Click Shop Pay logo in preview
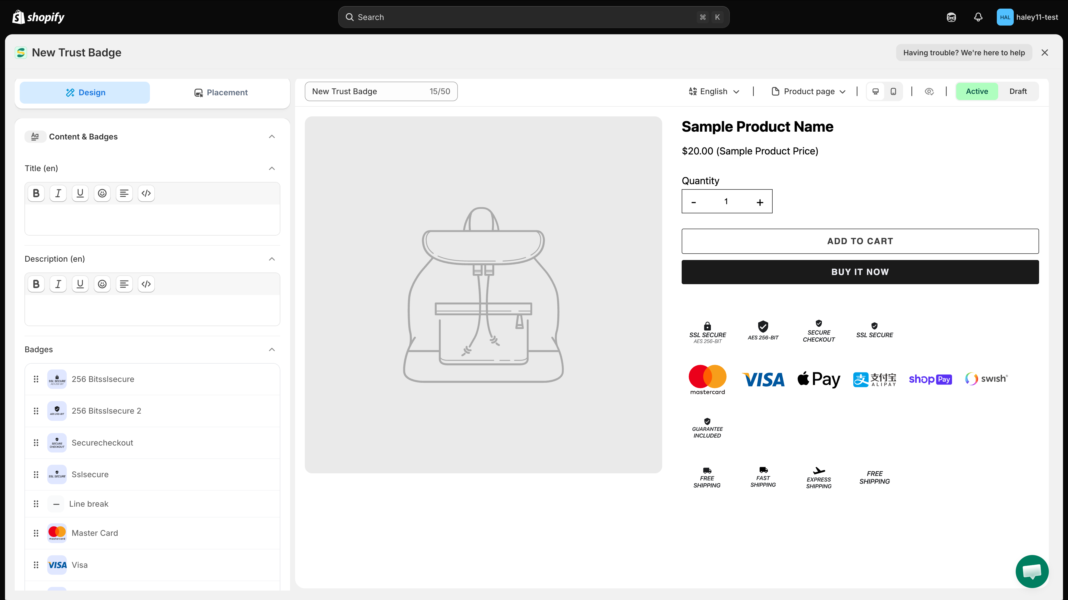This screenshot has height=600, width=1068. (930, 379)
